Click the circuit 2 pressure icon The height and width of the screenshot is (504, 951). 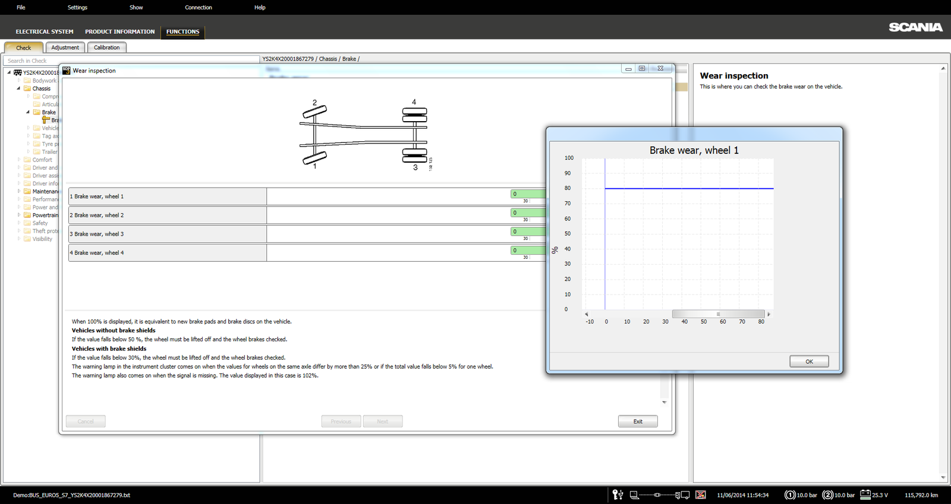click(828, 495)
